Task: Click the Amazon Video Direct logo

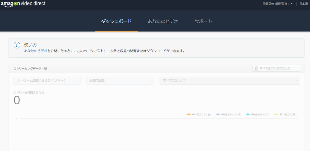Action: pos(23,4)
